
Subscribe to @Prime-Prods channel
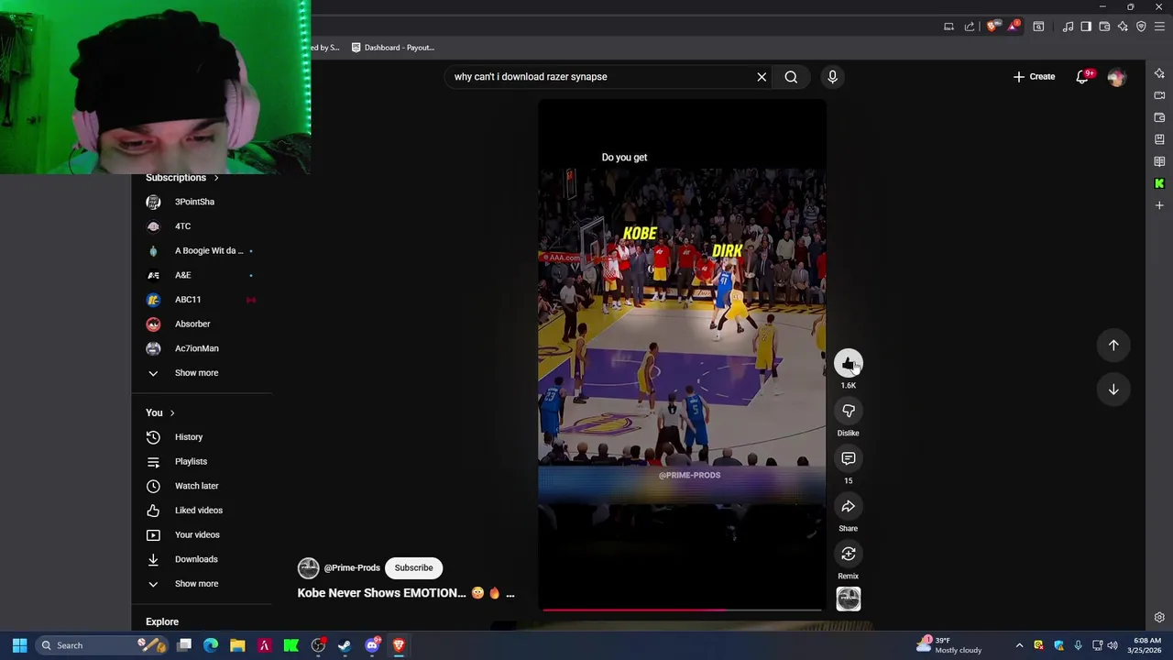point(413,567)
